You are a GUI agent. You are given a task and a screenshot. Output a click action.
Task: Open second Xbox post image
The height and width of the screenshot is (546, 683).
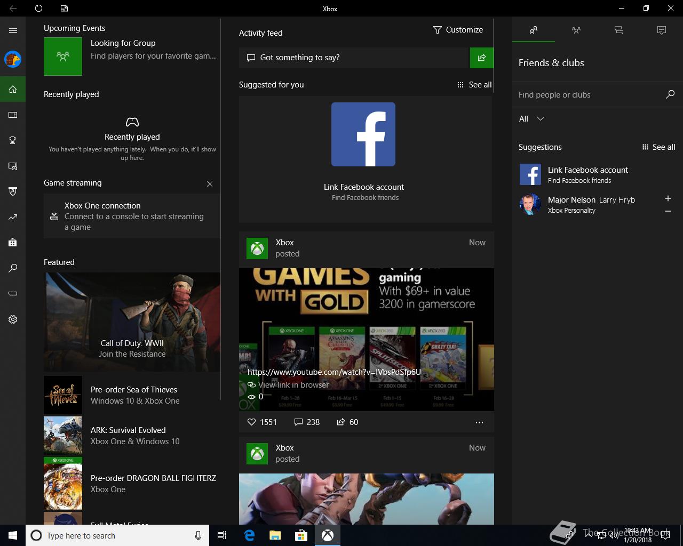click(x=367, y=499)
